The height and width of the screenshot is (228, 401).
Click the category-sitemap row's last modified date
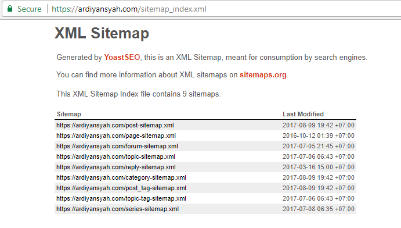coord(319,177)
